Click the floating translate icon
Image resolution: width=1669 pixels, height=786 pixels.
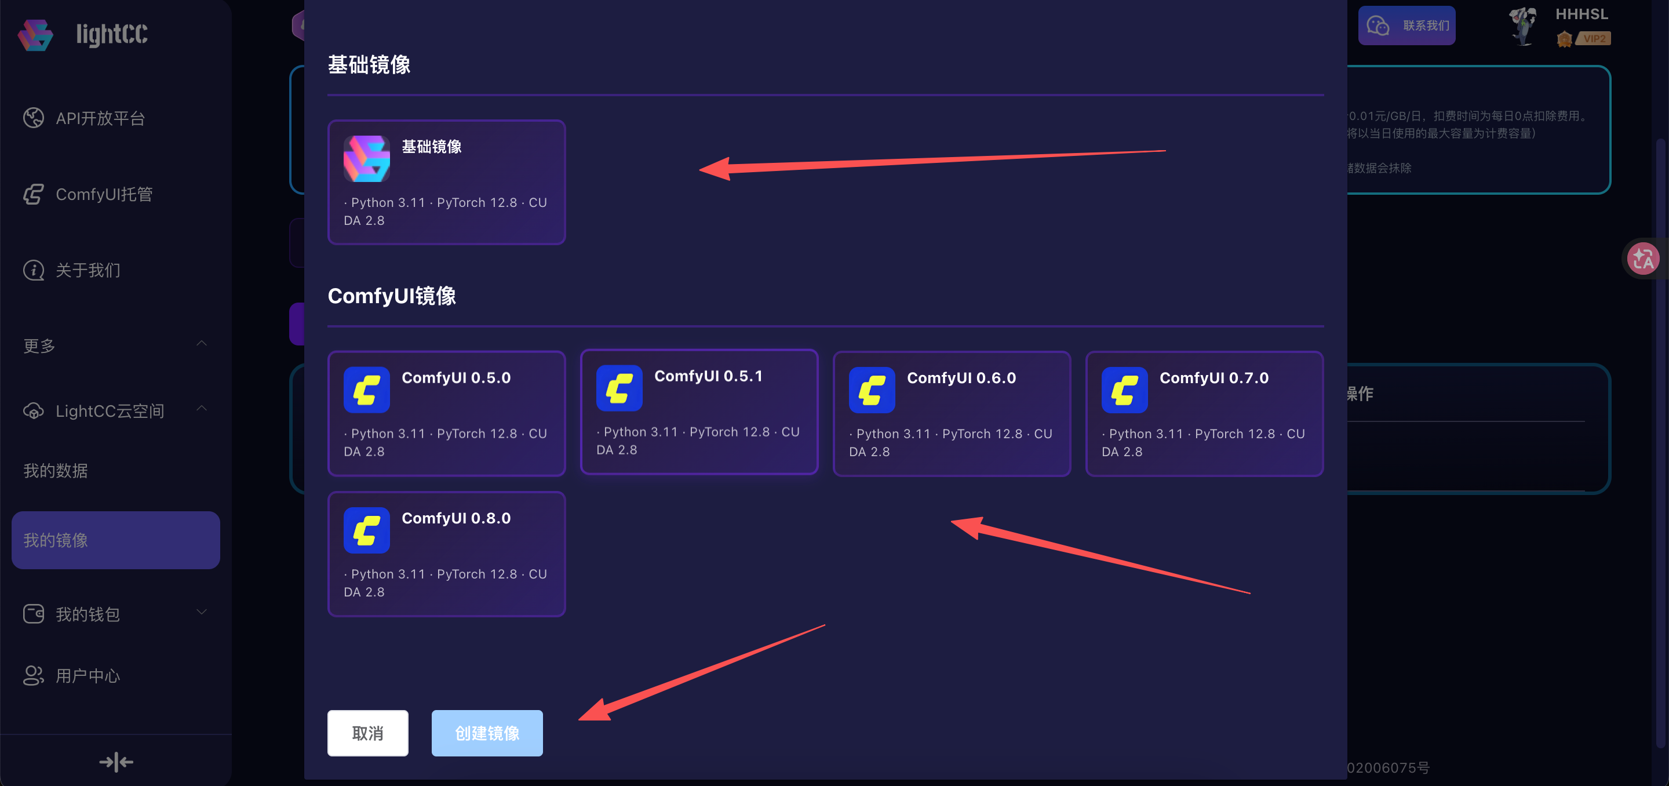(1643, 259)
